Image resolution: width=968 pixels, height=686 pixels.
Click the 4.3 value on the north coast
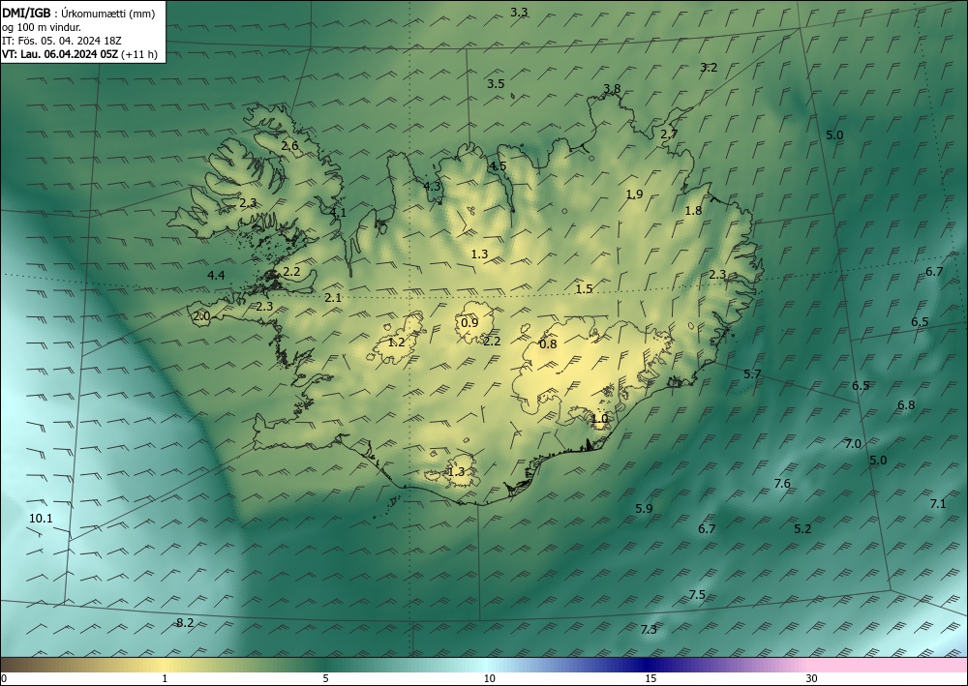tap(432, 186)
